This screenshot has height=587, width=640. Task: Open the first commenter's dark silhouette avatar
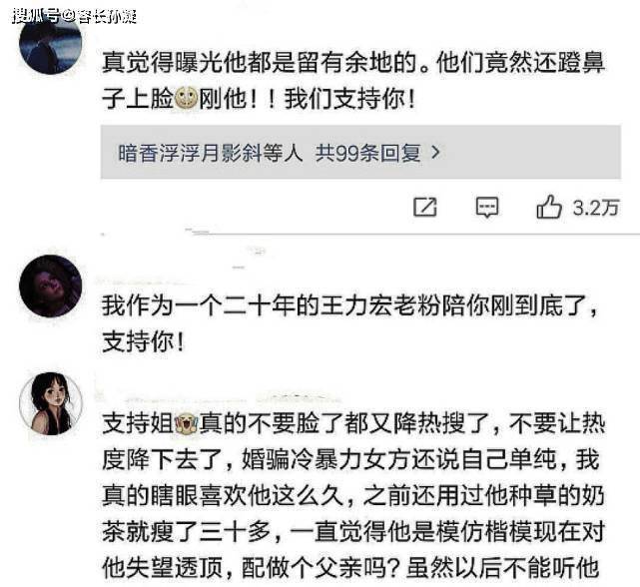[51, 43]
